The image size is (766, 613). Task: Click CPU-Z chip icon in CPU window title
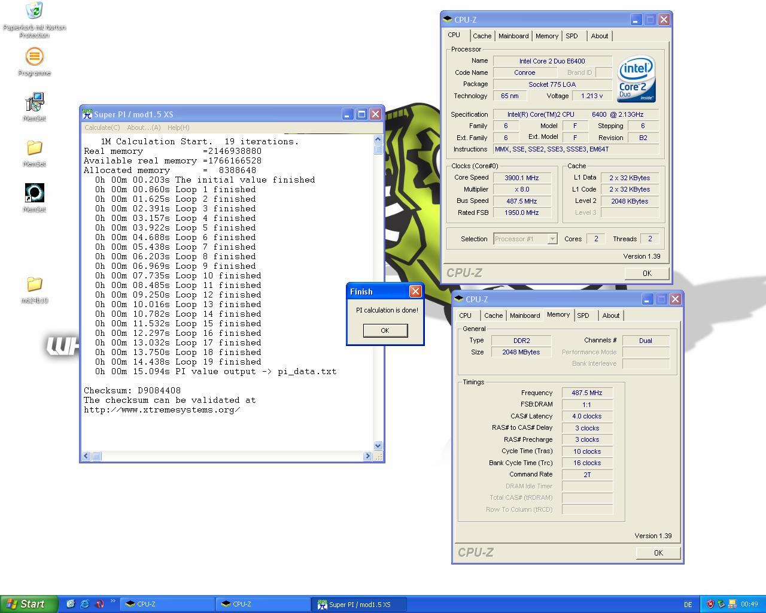pyautogui.click(x=448, y=20)
